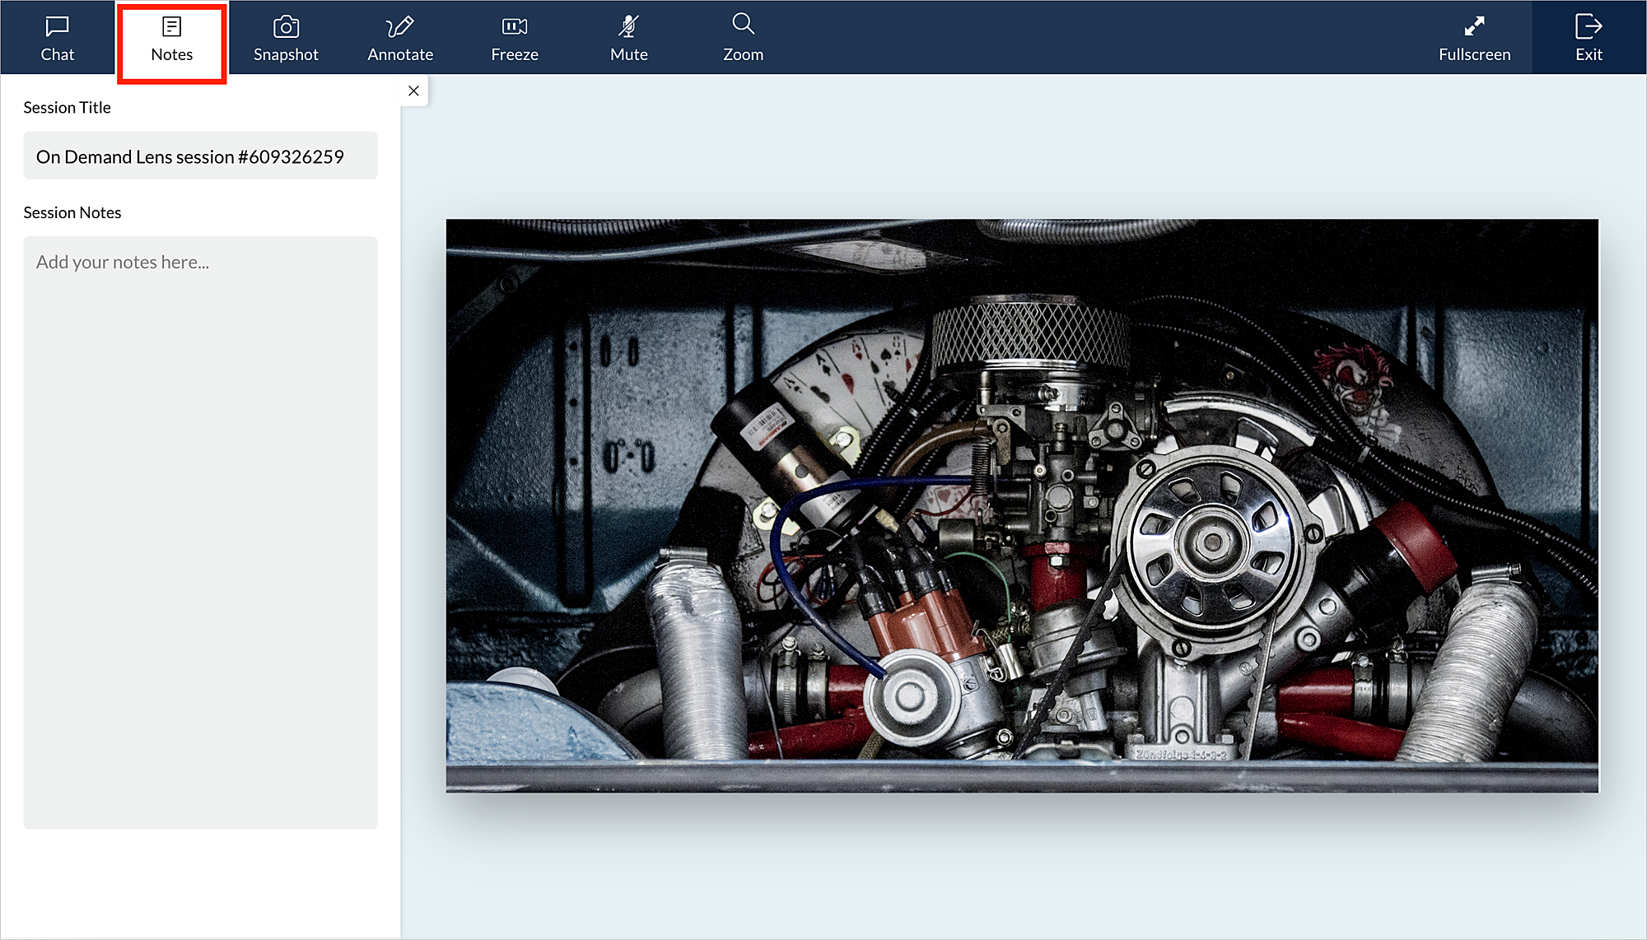Screen dimensions: 1647x940
Task: Click the Notes document icon
Action: tap(171, 26)
